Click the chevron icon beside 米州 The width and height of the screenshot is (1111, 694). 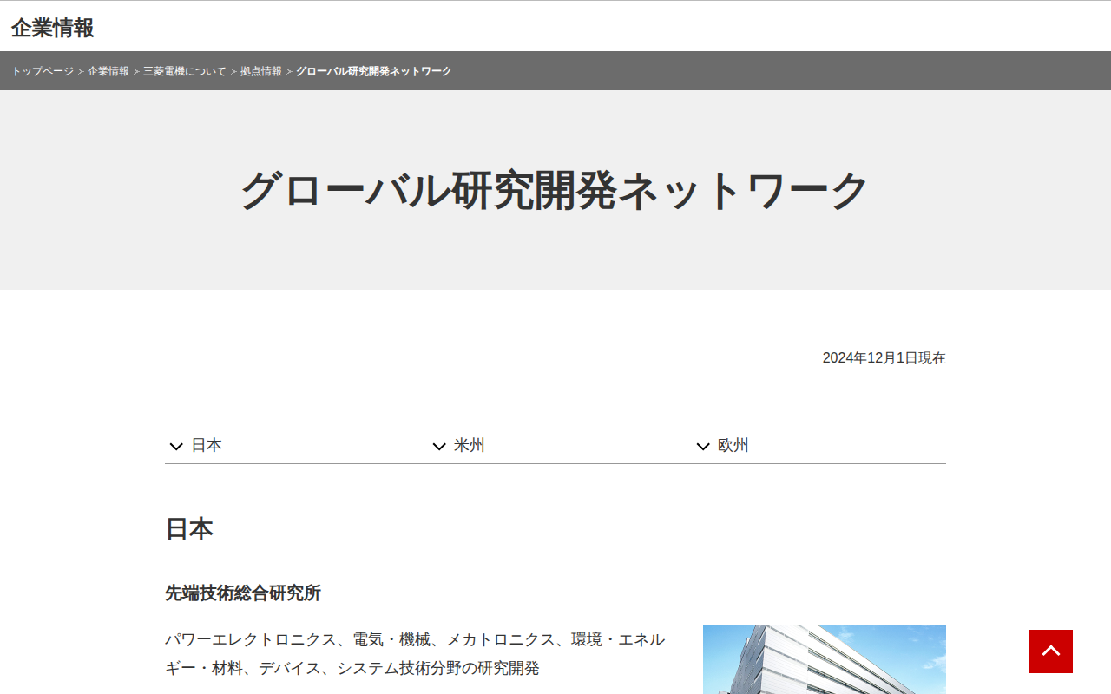pyautogui.click(x=439, y=446)
